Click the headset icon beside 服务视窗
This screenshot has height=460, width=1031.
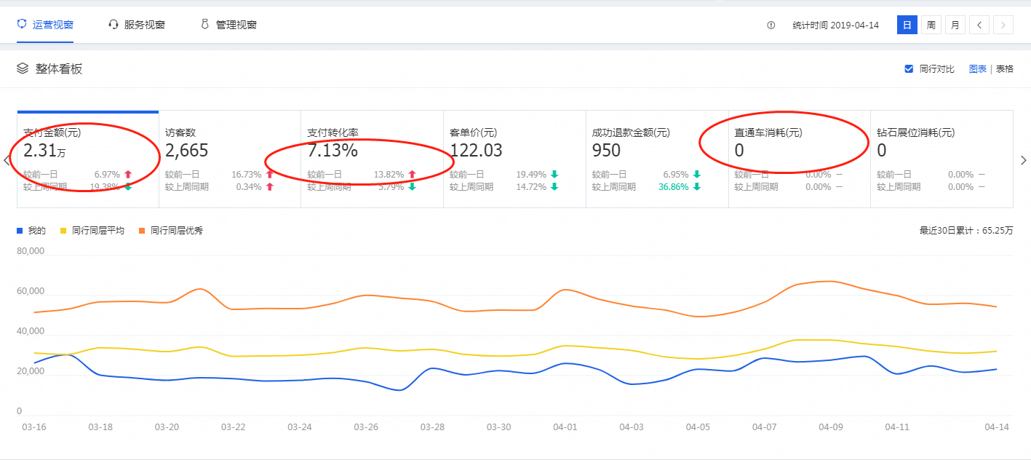click(x=113, y=24)
